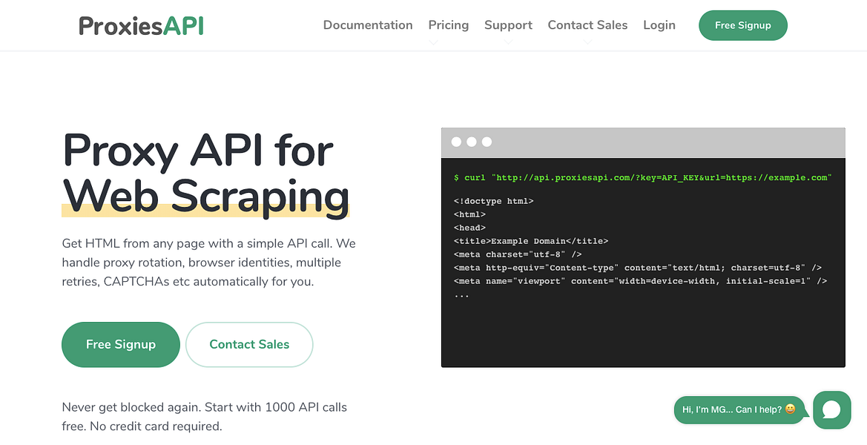Click the "Never get blocked again" text

point(205,417)
